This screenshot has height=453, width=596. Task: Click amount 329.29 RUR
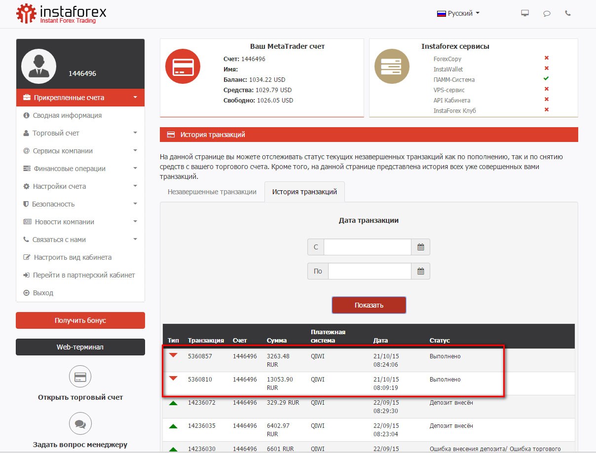[283, 403]
